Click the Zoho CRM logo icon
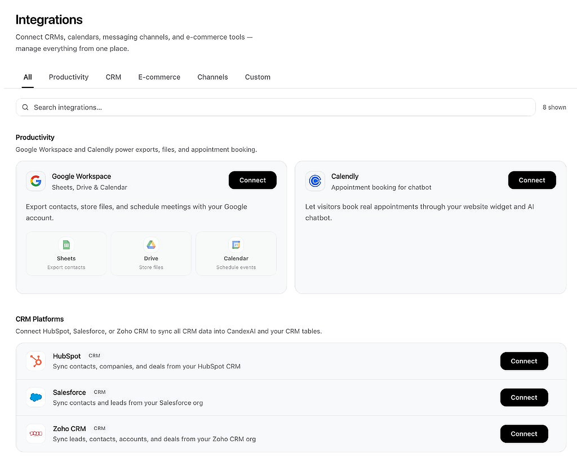 pos(36,434)
